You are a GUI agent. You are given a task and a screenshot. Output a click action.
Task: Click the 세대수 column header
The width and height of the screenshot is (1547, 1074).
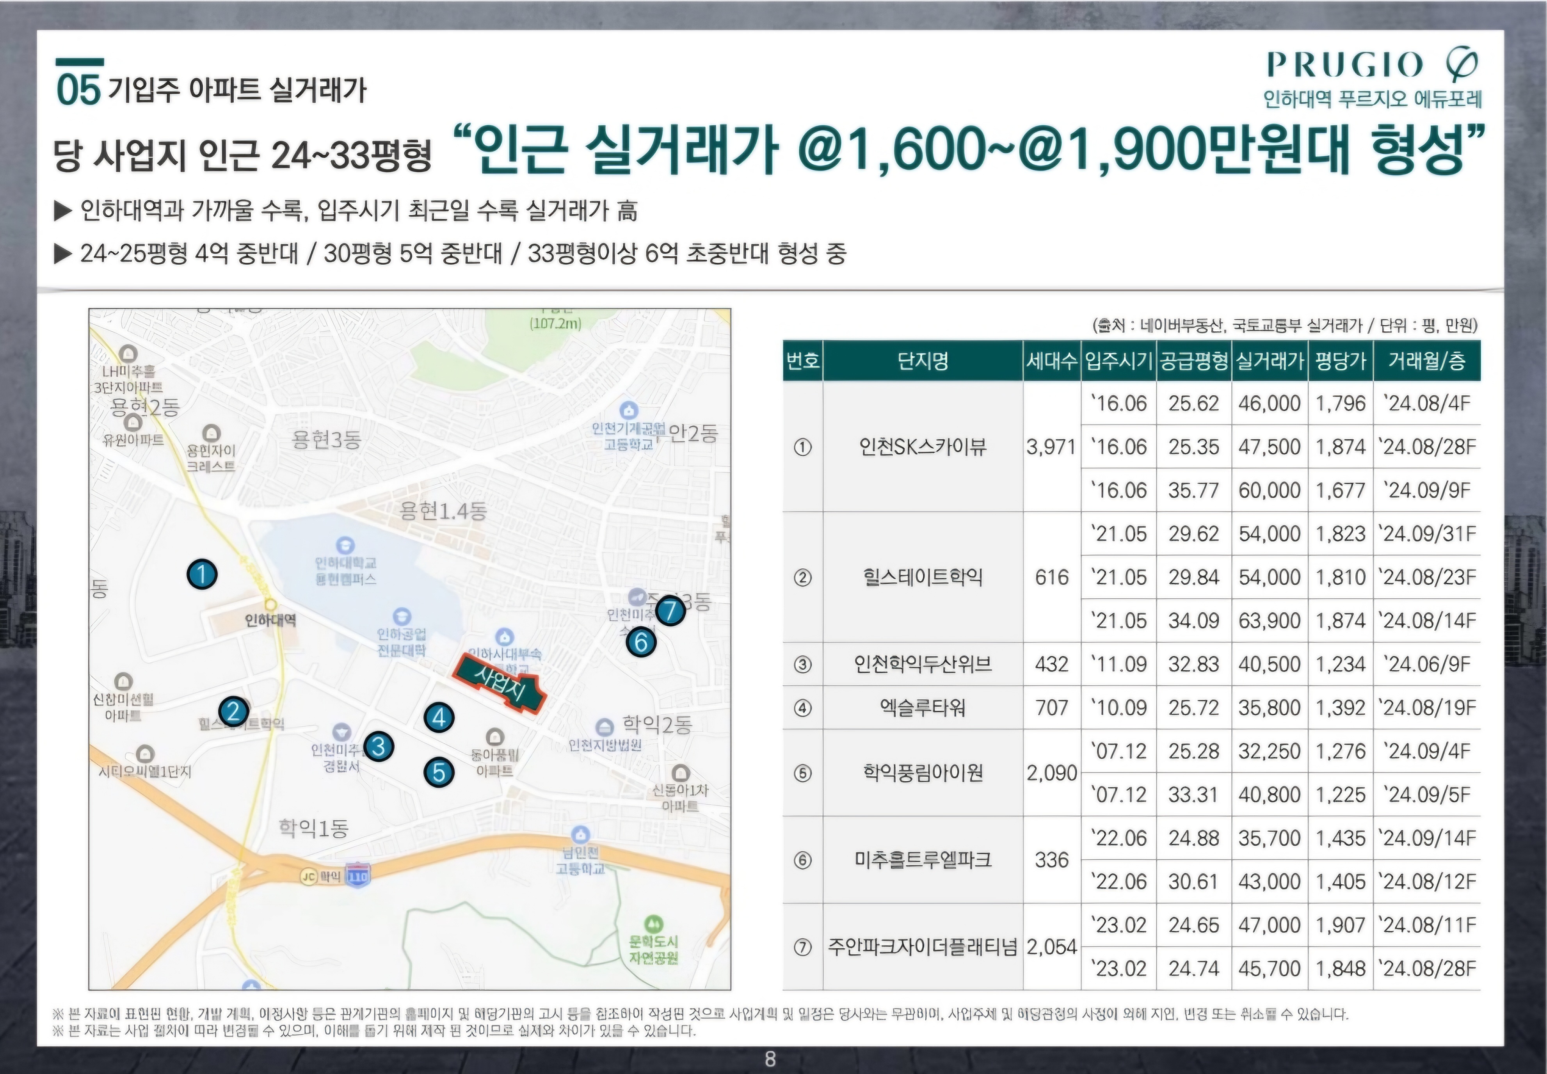[1052, 361]
